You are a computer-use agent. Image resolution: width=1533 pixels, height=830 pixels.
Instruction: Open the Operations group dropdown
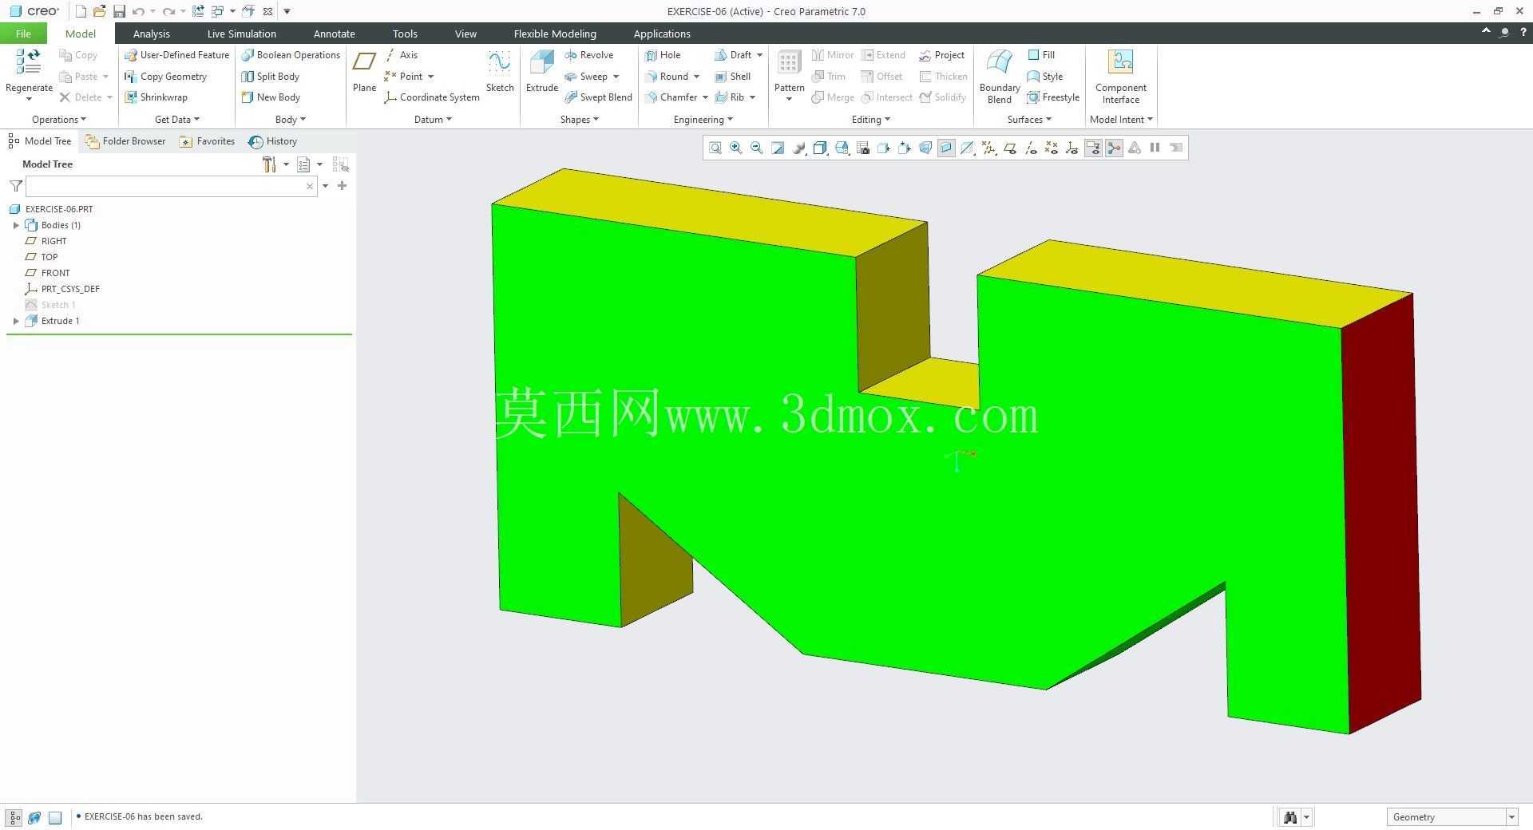(59, 120)
